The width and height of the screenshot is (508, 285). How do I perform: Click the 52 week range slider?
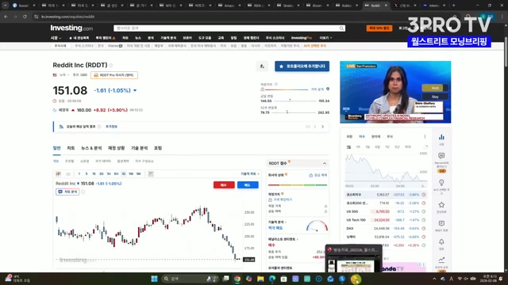[x=294, y=112]
